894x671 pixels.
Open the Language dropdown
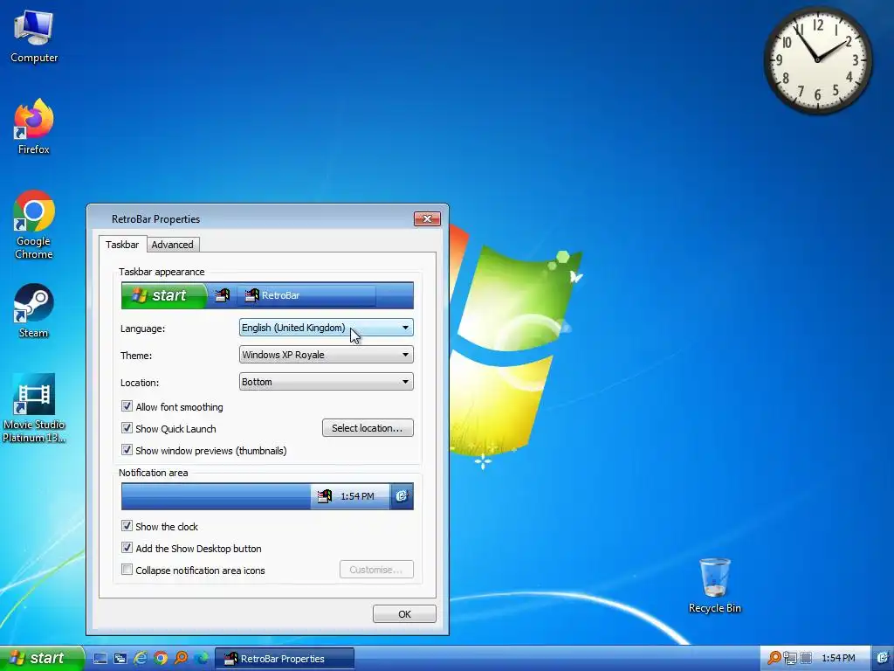[x=327, y=328]
